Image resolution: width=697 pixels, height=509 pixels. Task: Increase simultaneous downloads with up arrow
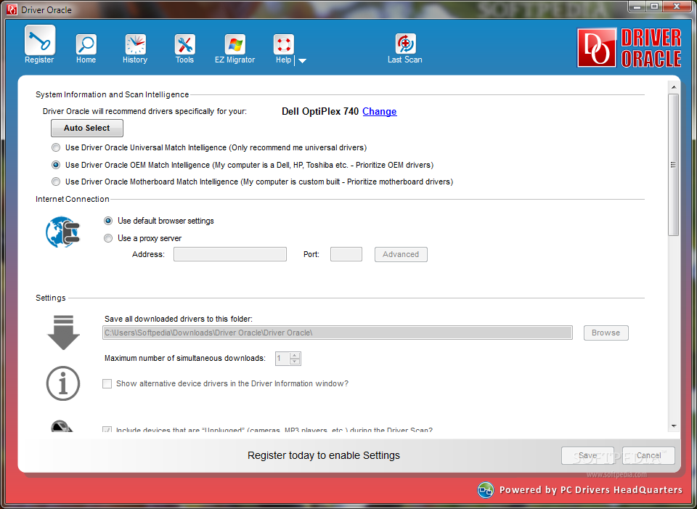pos(295,355)
